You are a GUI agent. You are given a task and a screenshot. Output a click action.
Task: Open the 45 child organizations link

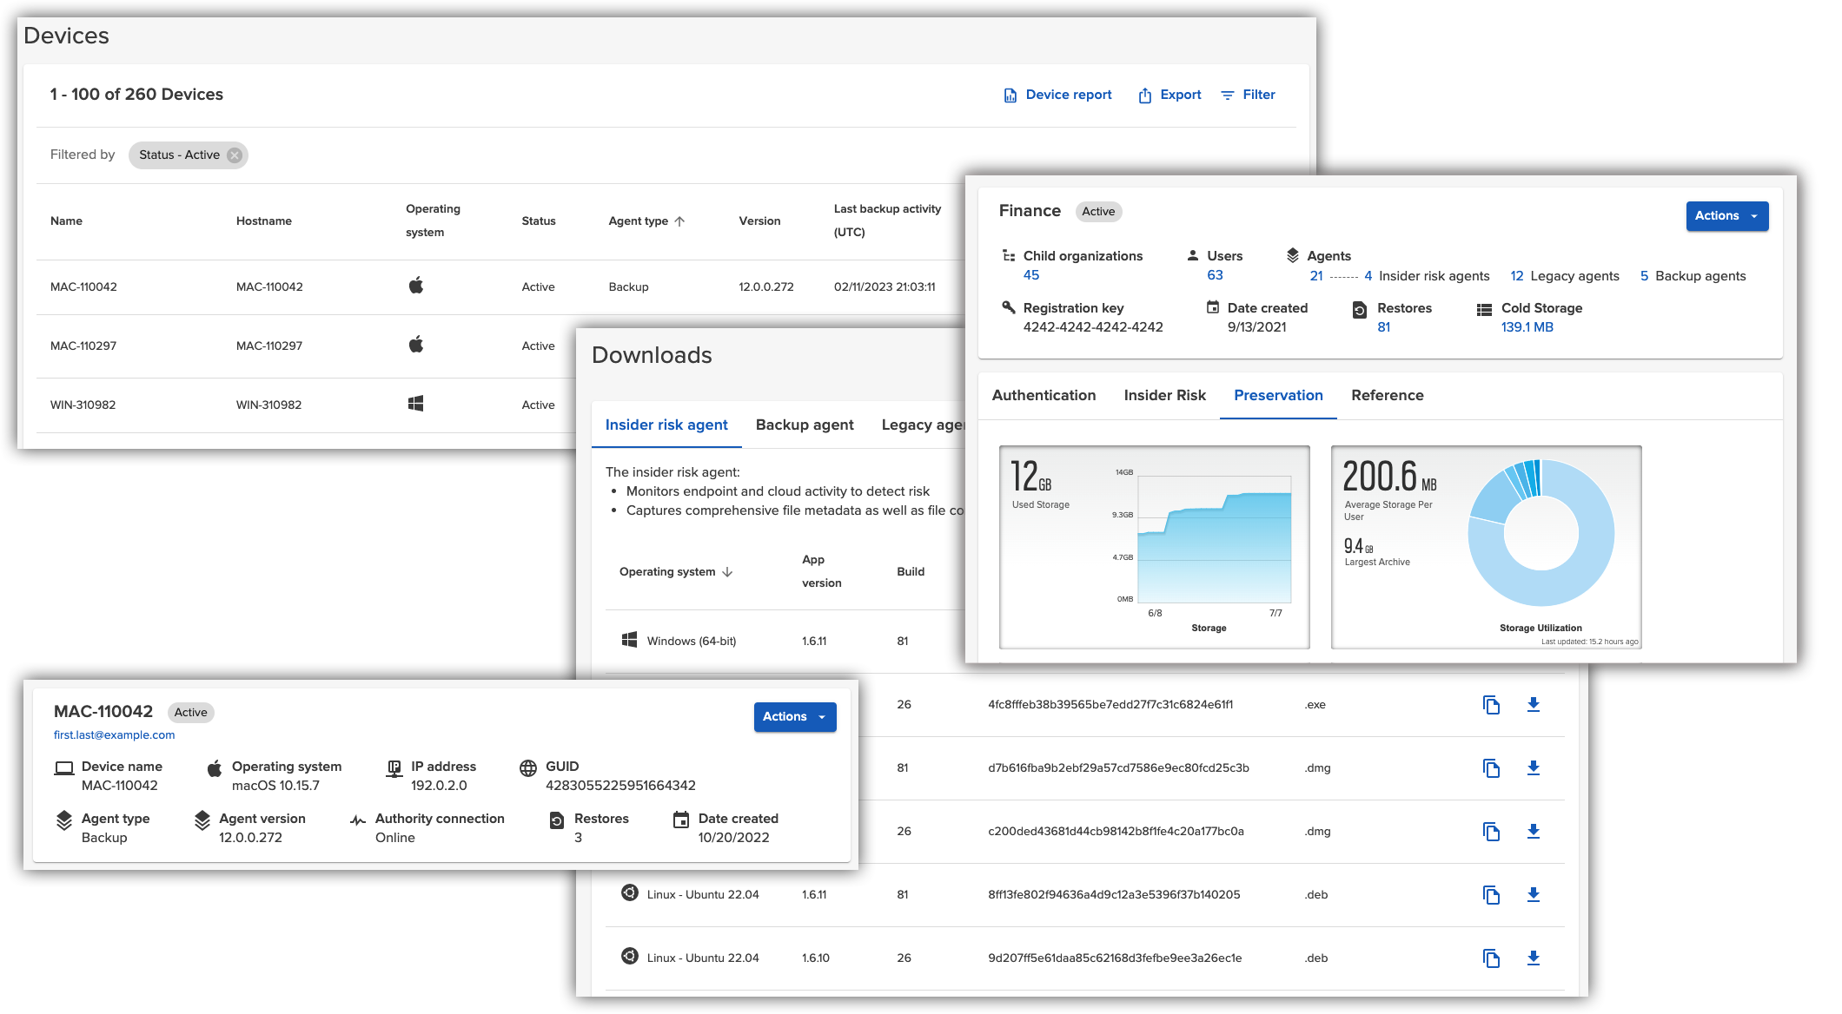[x=1031, y=275]
